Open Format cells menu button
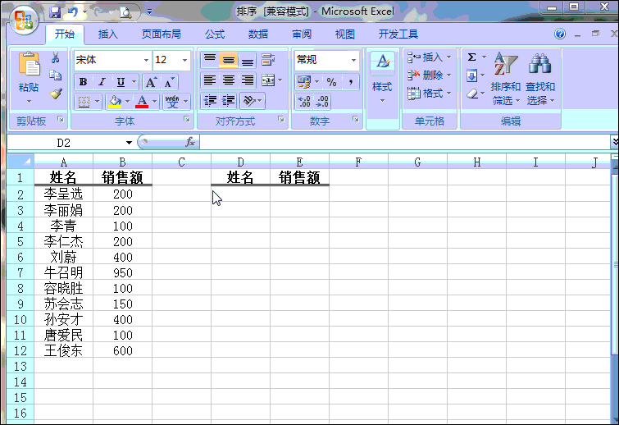Image resolution: width=619 pixels, height=425 pixels. [429, 94]
